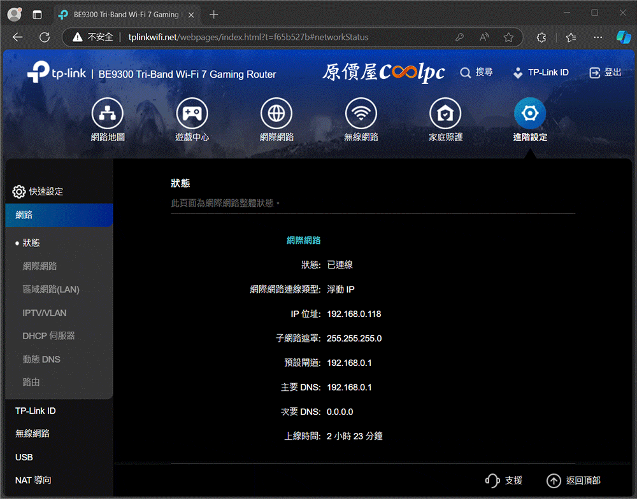The image size is (637, 499).
Task: Open the tab actions menu icon
Action: (37, 15)
